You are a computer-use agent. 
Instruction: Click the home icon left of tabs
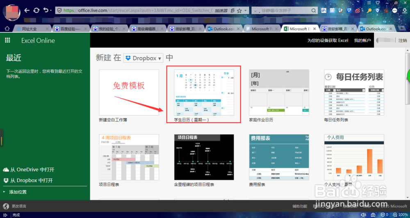click(7, 28)
